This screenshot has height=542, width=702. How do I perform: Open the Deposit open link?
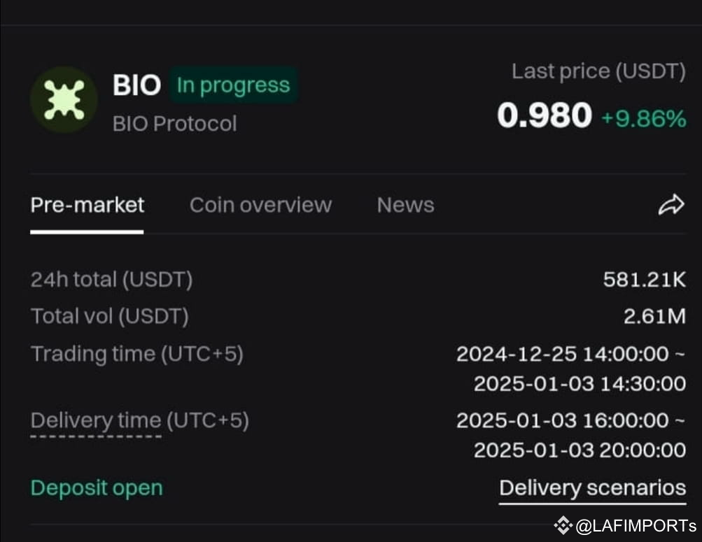[96, 487]
